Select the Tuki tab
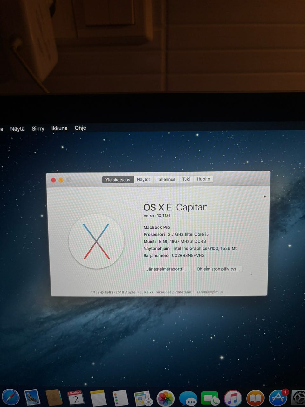Viewport: 305px width, 407px height. pyautogui.click(x=186, y=179)
